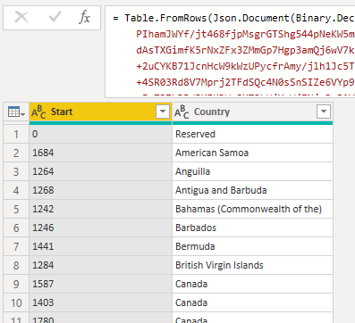This screenshot has width=355, height=323.
Task: Select the cell containing 1268
Action: [x=101, y=190]
